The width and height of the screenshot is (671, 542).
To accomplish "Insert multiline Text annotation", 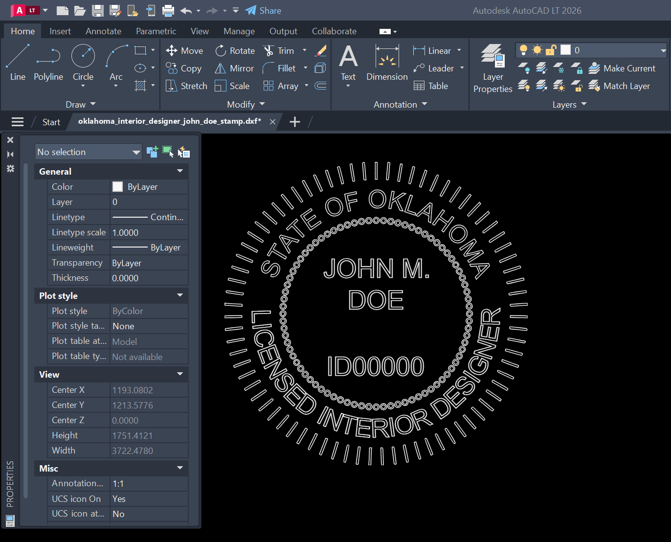I will pyautogui.click(x=348, y=62).
